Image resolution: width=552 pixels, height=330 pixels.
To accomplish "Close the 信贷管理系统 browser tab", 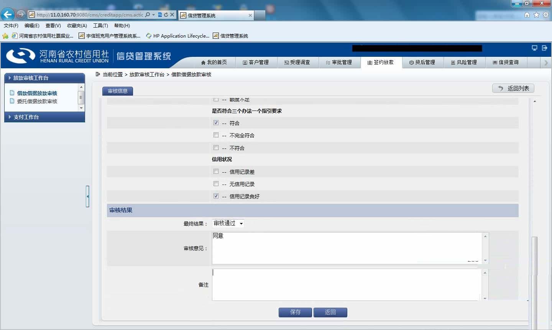I will 250,15.
